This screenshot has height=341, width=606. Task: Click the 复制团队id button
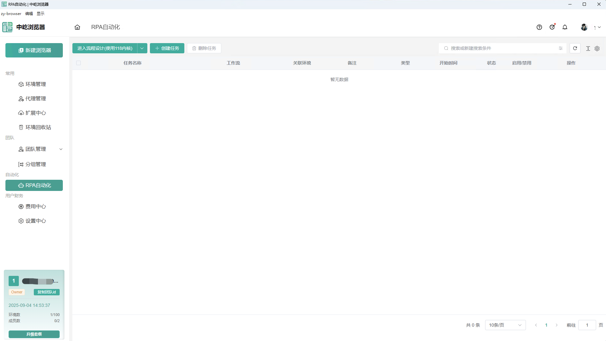click(47, 292)
